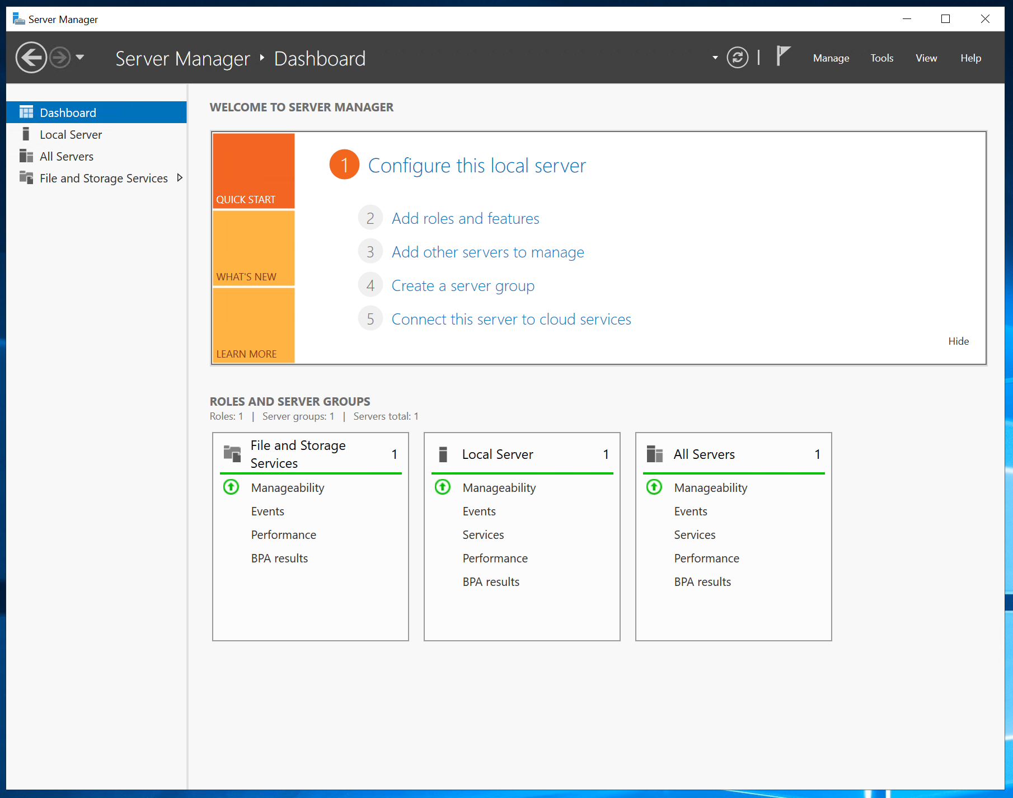
Task: Open Performance in File and Storage Services tile
Action: point(283,535)
